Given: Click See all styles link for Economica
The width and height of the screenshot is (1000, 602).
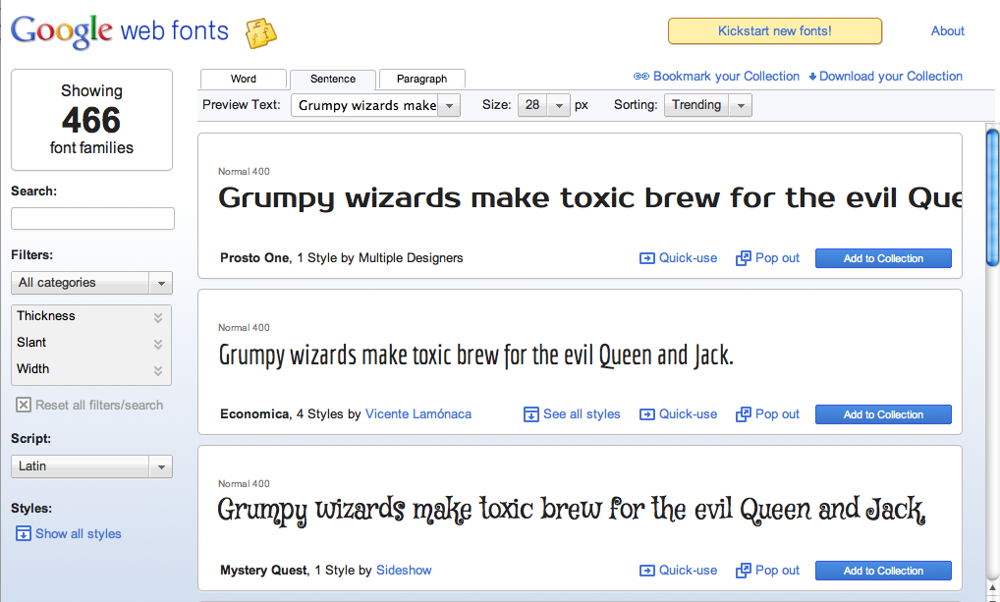Looking at the screenshot, I should 582,414.
